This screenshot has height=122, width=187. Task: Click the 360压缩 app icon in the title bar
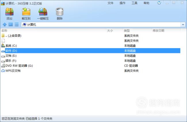click(3, 3)
